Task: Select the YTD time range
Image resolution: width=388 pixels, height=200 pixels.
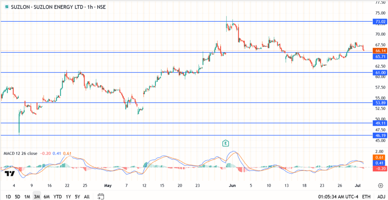Action: point(58,197)
